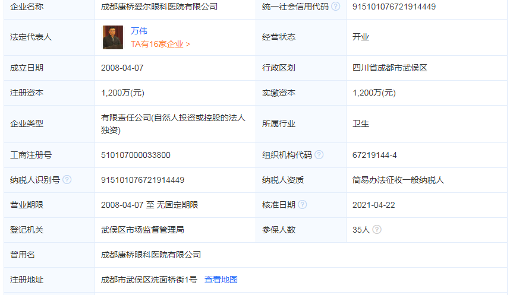The width and height of the screenshot is (513, 295).
Task: Open help icon beside 组织机构代码
Action: 319,155
